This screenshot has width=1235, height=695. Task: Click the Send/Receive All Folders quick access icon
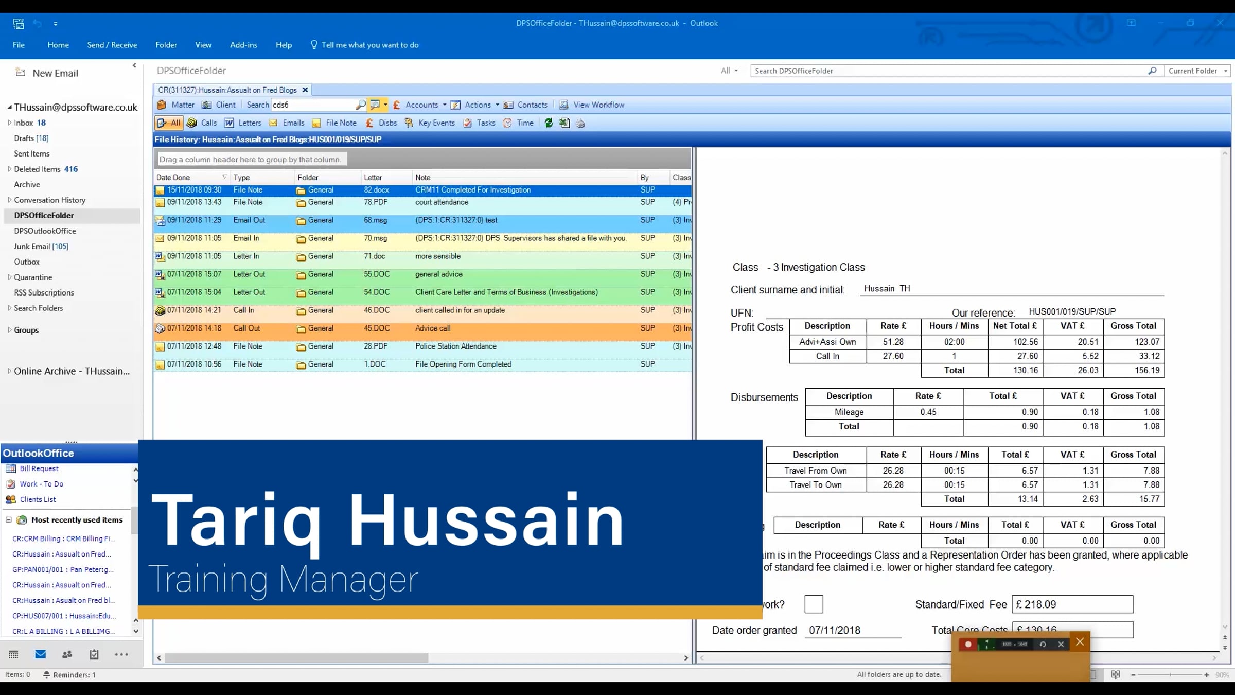(19, 23)
